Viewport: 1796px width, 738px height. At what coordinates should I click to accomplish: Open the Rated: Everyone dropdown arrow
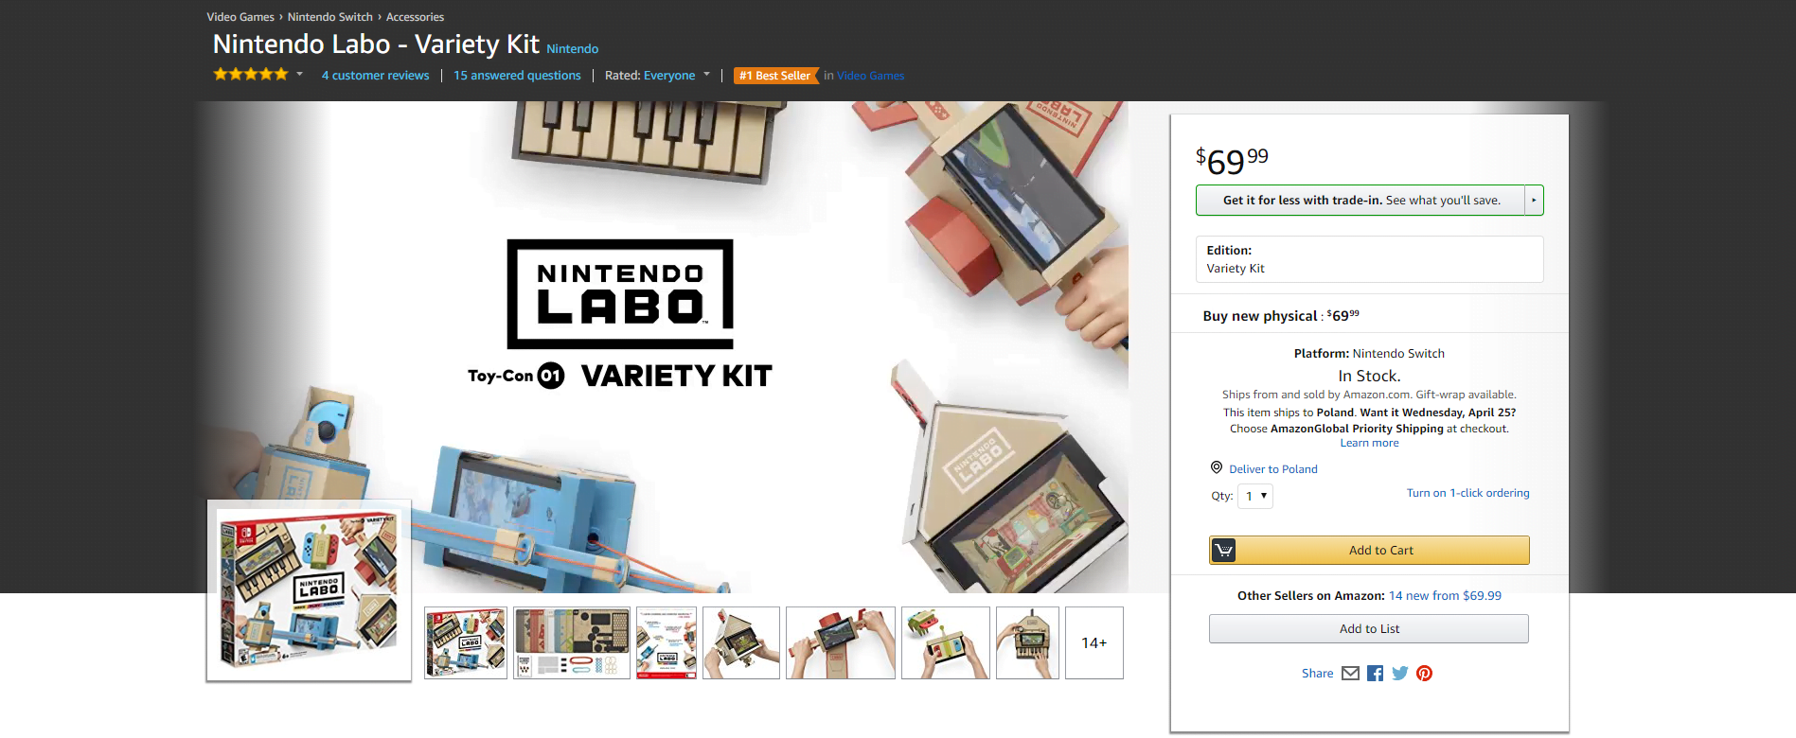pos(706,74)
